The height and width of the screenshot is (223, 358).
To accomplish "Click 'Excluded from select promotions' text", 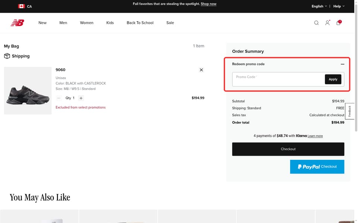I will pos(81,107).
